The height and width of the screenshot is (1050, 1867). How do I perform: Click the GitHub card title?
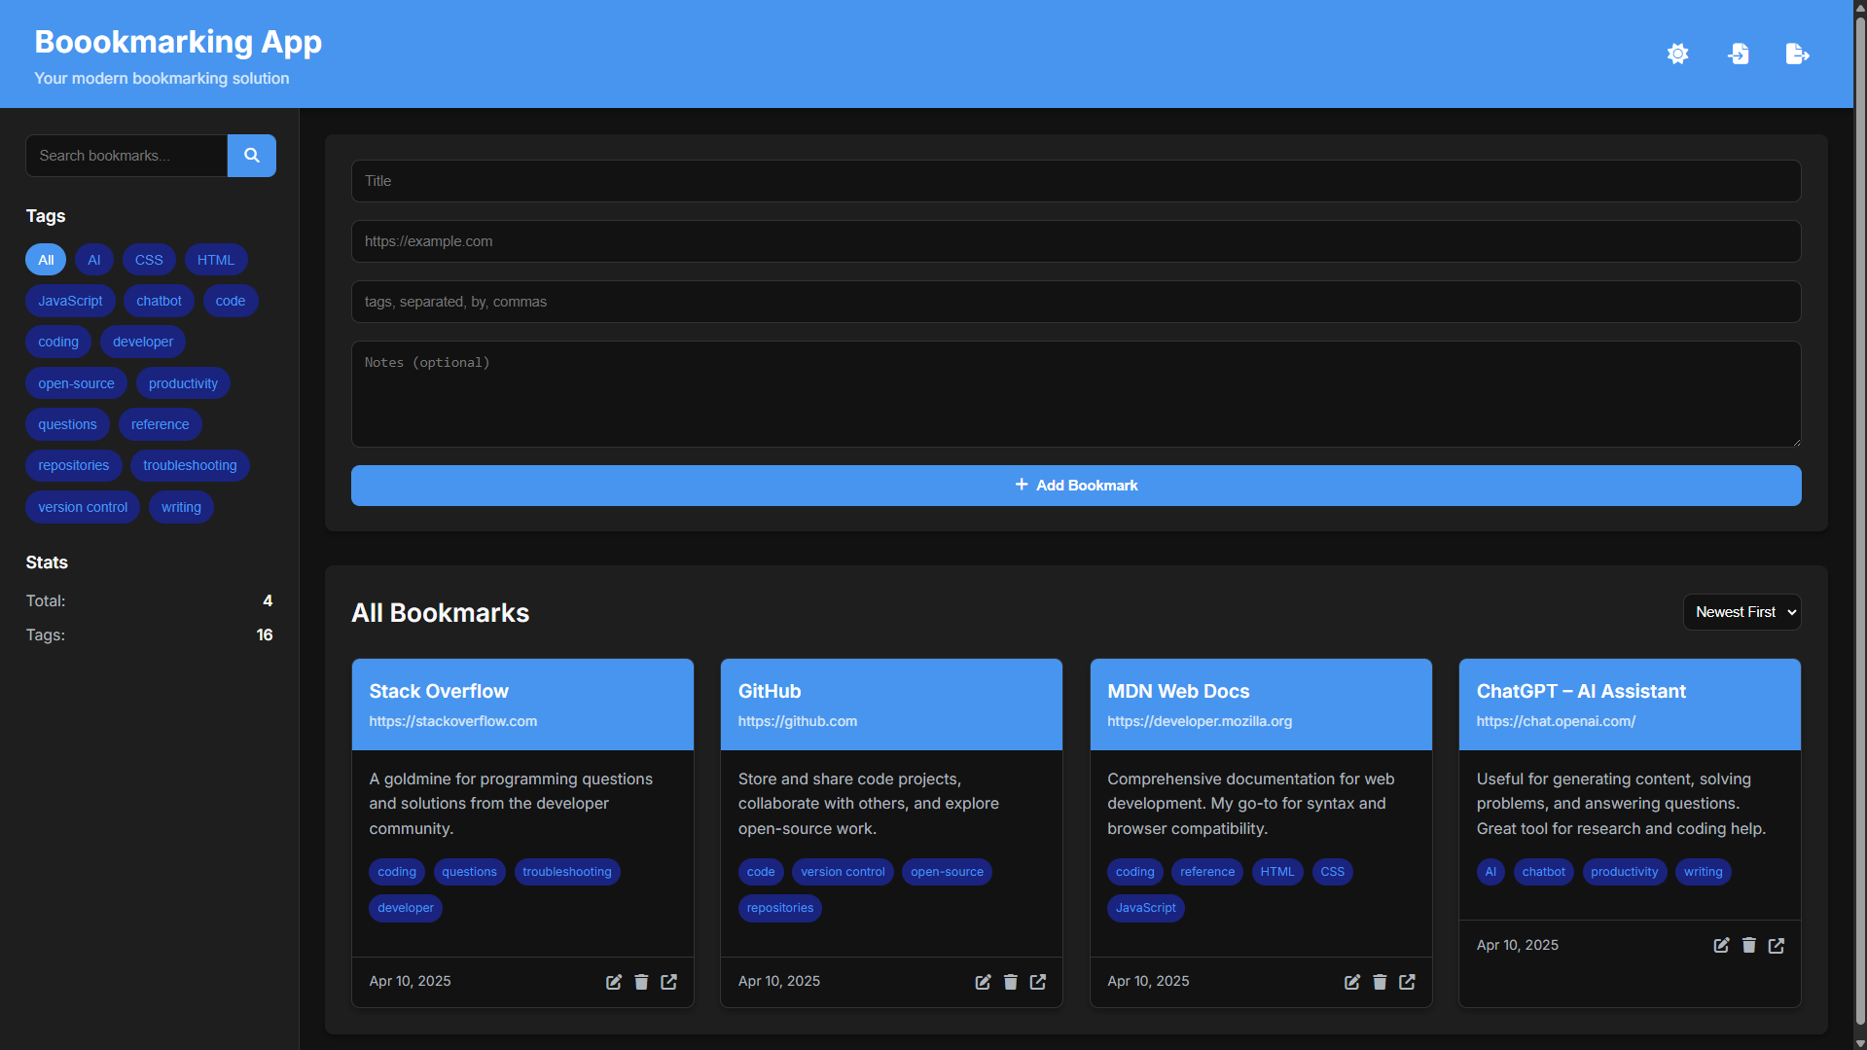[770, 691]
